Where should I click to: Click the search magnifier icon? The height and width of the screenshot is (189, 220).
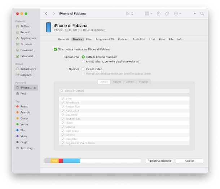[x=202, y=14]
